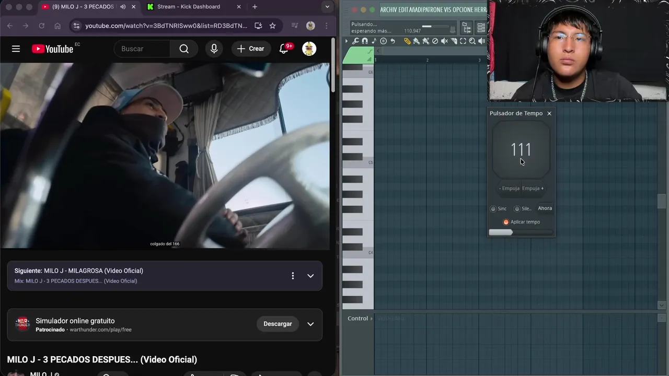
Task: Select the slice tool in piano roll toolbar
Action: point(454,41)
